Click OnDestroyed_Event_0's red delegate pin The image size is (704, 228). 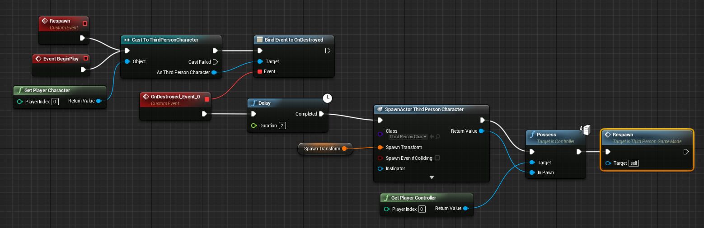coord(207,99)
